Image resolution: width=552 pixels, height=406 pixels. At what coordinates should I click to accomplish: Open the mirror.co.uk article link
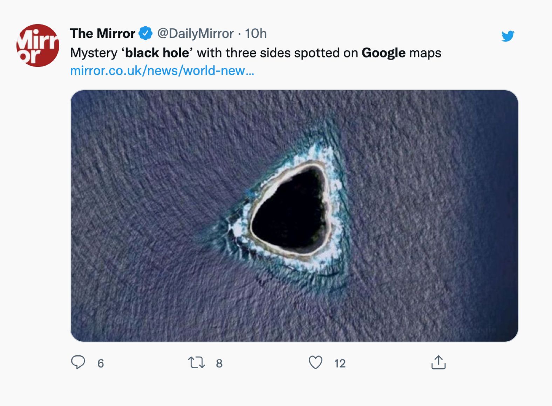(162, 71)
